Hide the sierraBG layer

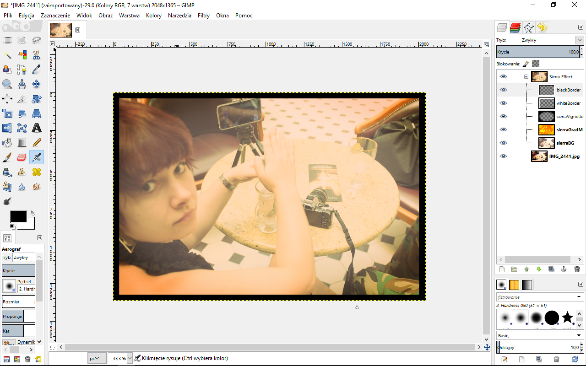[x=503, y=143]
